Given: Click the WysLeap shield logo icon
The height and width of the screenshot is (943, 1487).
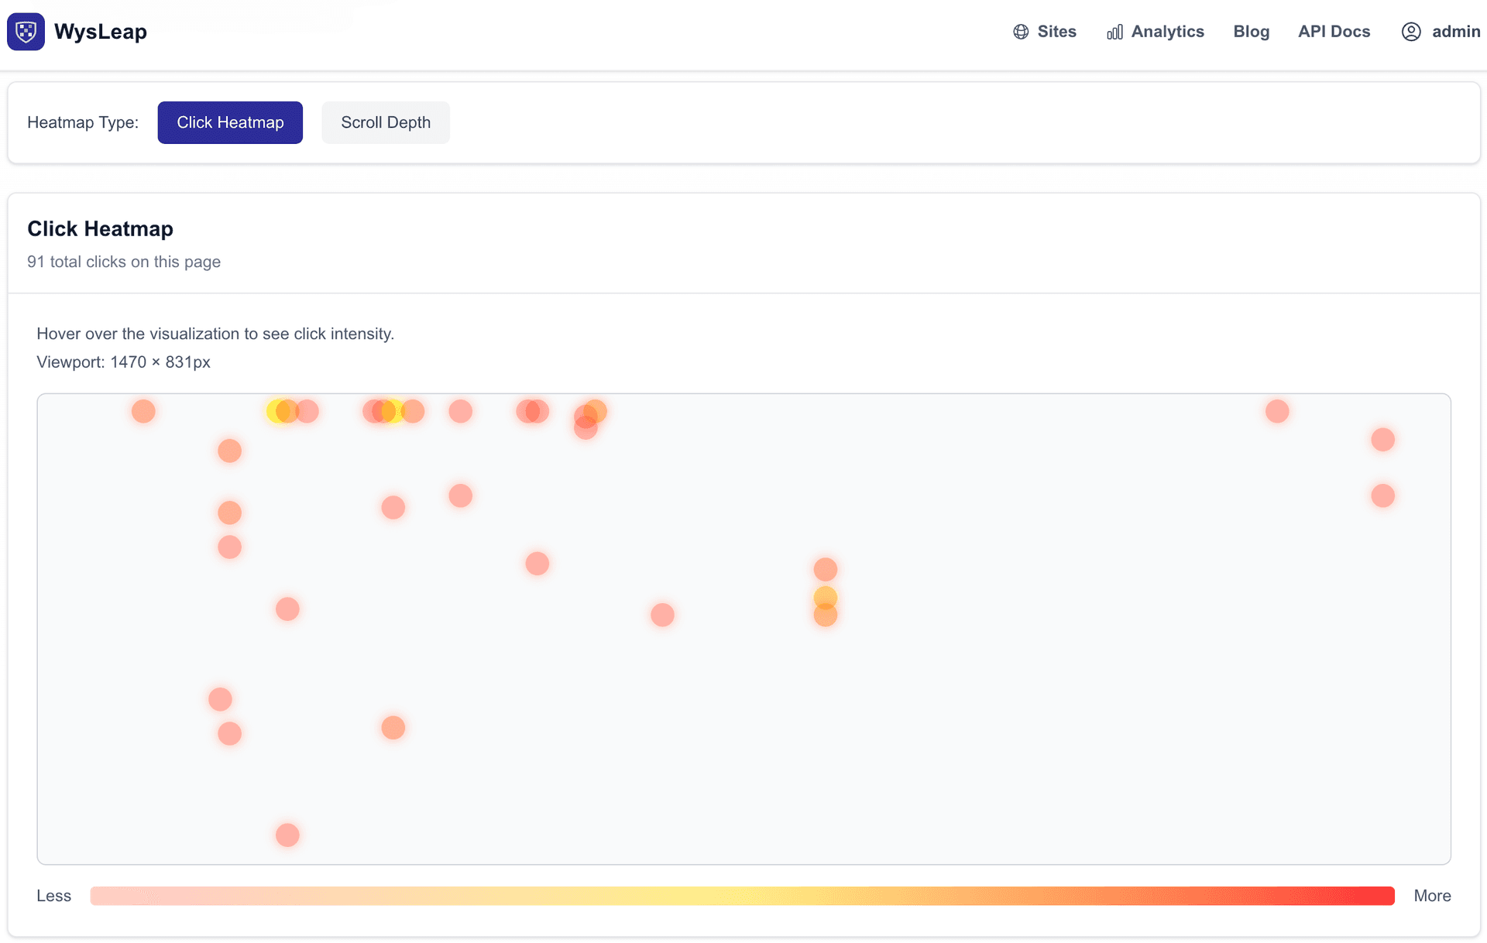Looking at the screenshot, I should tap(26, 31).
